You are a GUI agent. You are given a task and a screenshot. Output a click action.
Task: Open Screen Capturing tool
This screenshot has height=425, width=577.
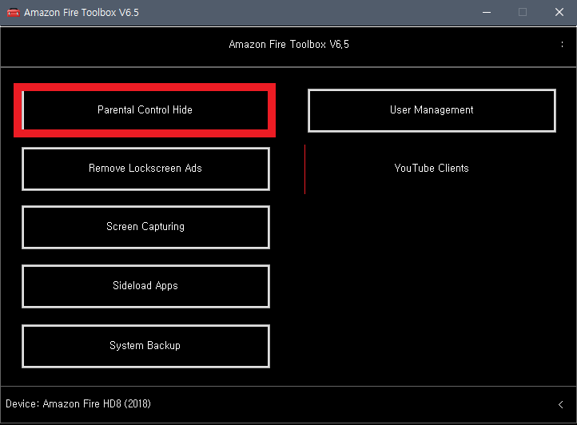point(145,227)
